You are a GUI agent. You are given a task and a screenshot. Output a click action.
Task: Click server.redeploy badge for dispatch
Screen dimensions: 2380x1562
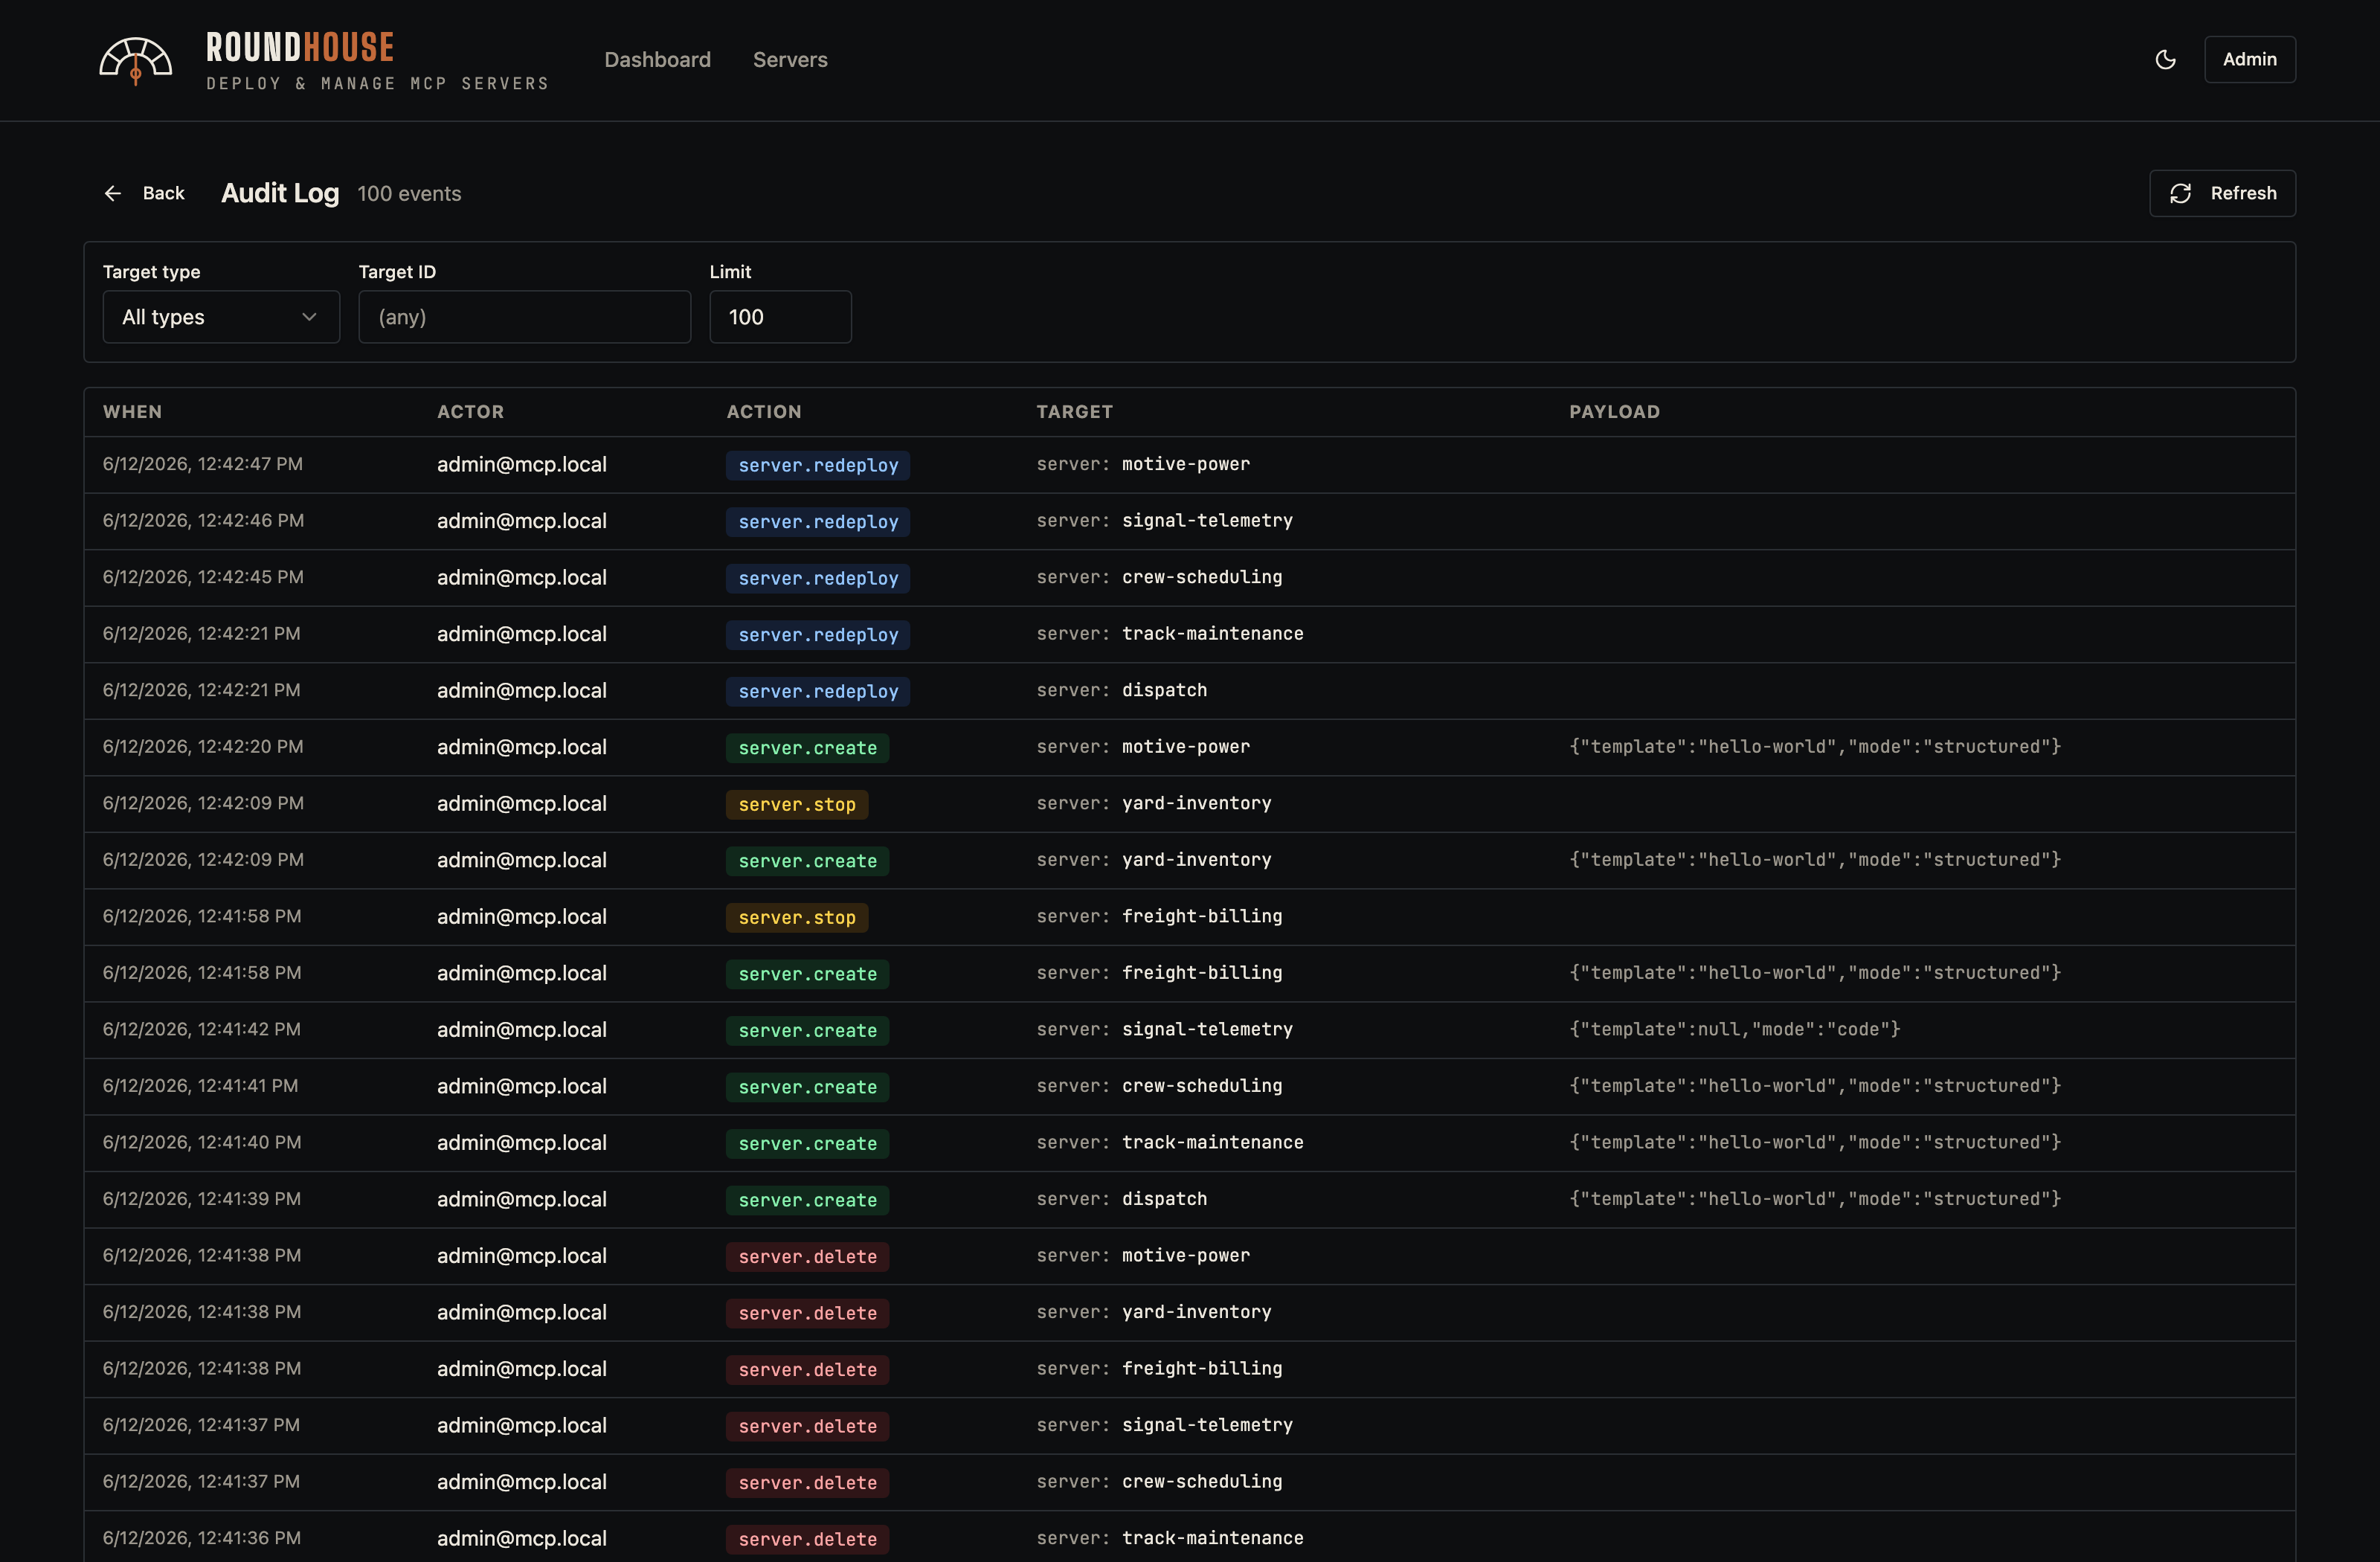click(818, 691)
